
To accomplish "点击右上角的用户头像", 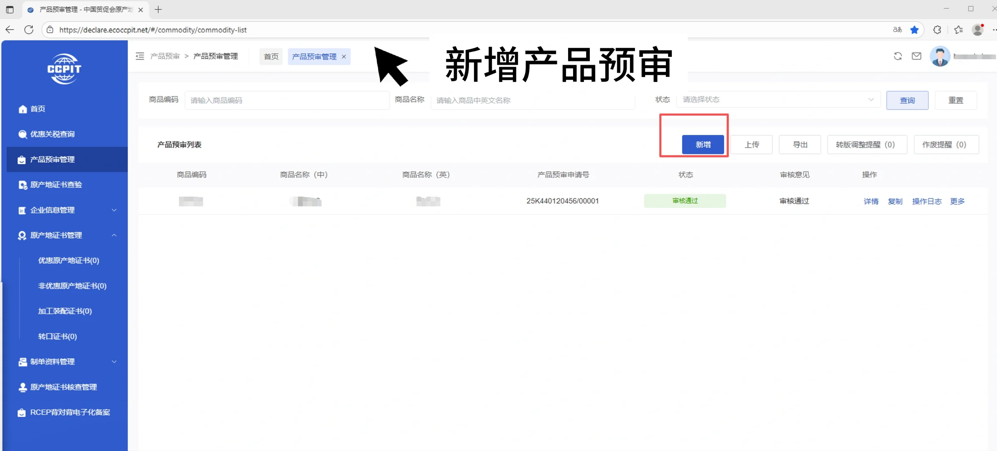I will pos(940,56).
